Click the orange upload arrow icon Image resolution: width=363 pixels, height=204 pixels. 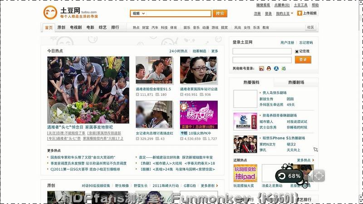pos(299,13)
